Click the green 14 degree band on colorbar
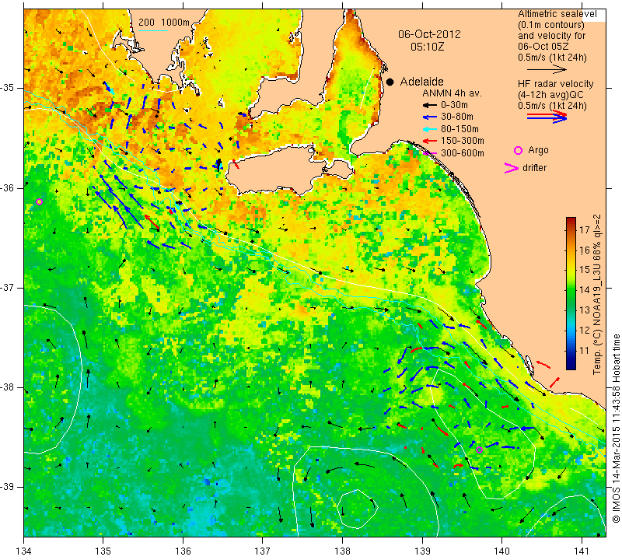 click(x=571, y=290)
